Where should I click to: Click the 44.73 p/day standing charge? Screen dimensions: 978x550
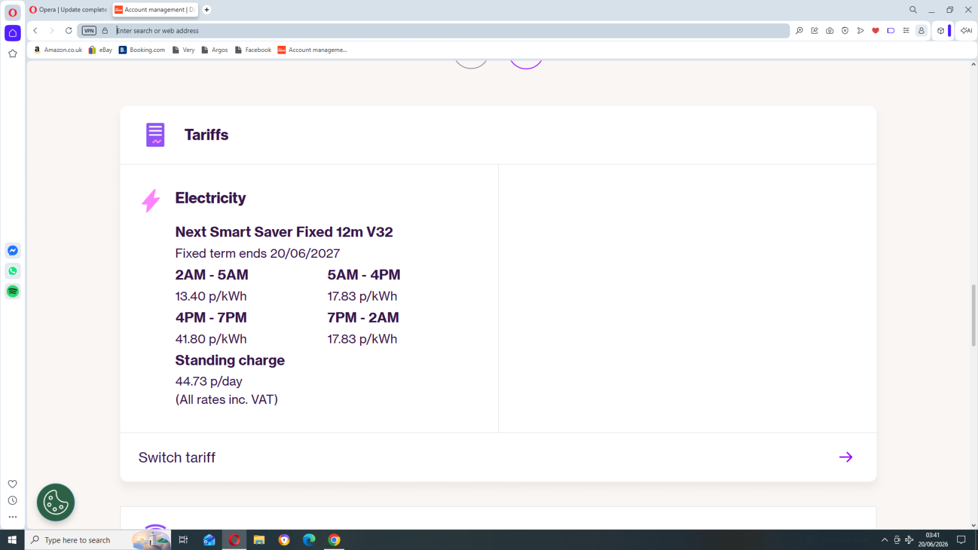(208, 381)
